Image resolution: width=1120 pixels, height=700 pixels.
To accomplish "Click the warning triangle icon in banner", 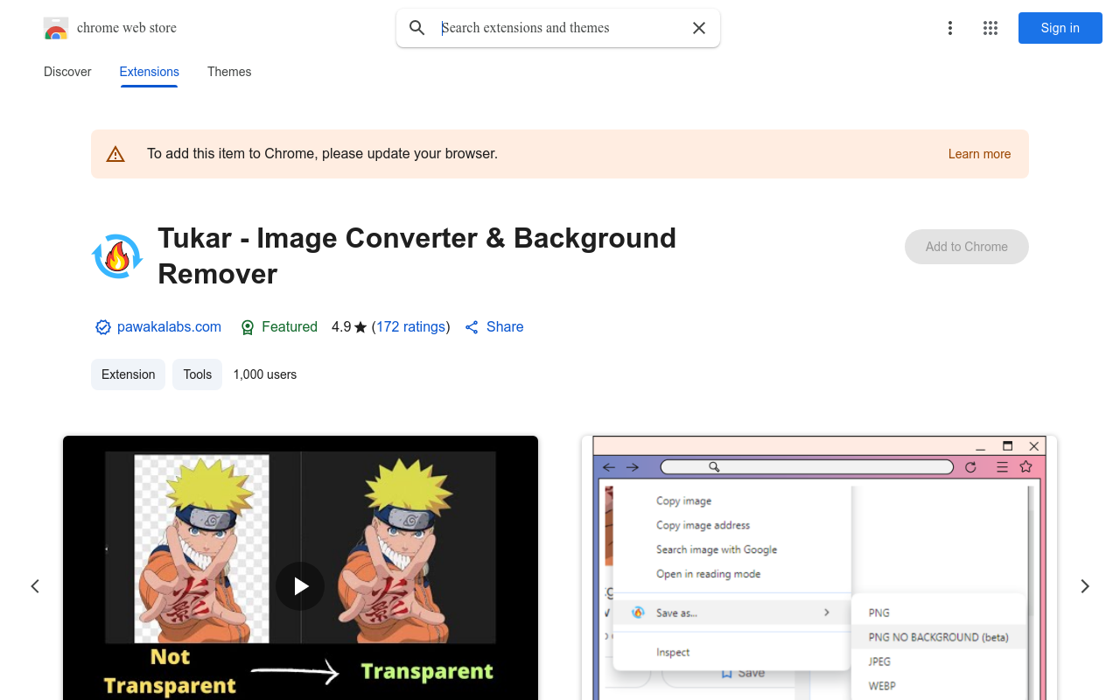I will pyautogui.click(x=115, y=154).
